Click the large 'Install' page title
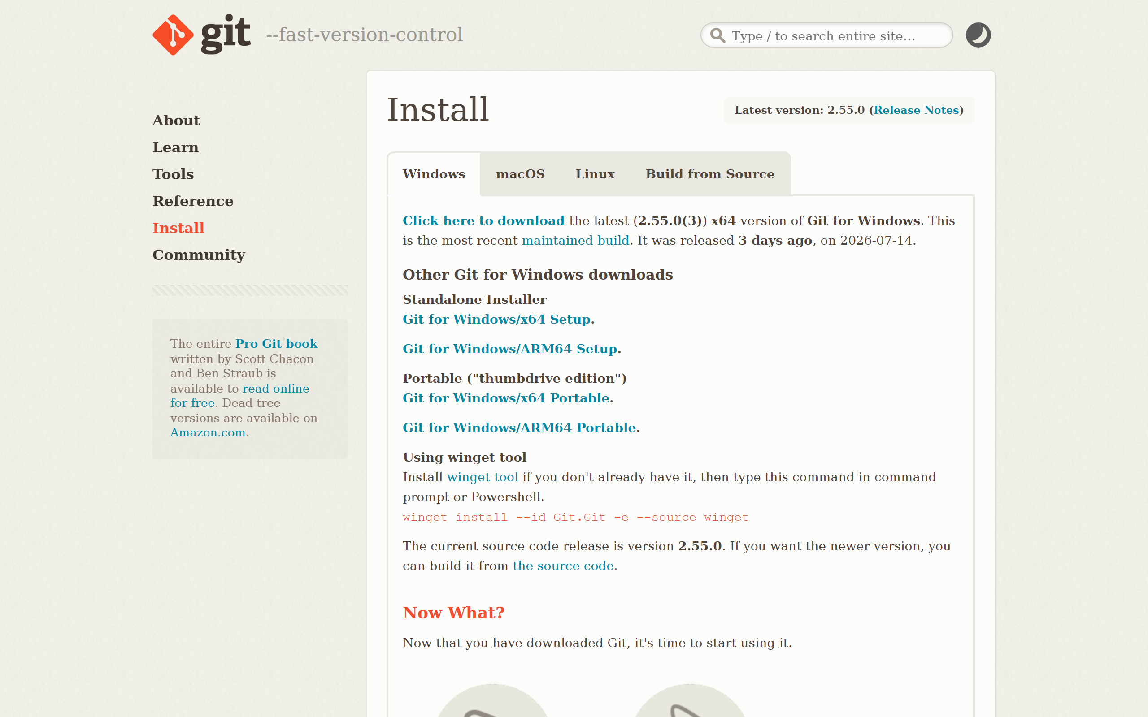Image resolution: width=1148 pixels, height=717 pixels. click(438, 110)
